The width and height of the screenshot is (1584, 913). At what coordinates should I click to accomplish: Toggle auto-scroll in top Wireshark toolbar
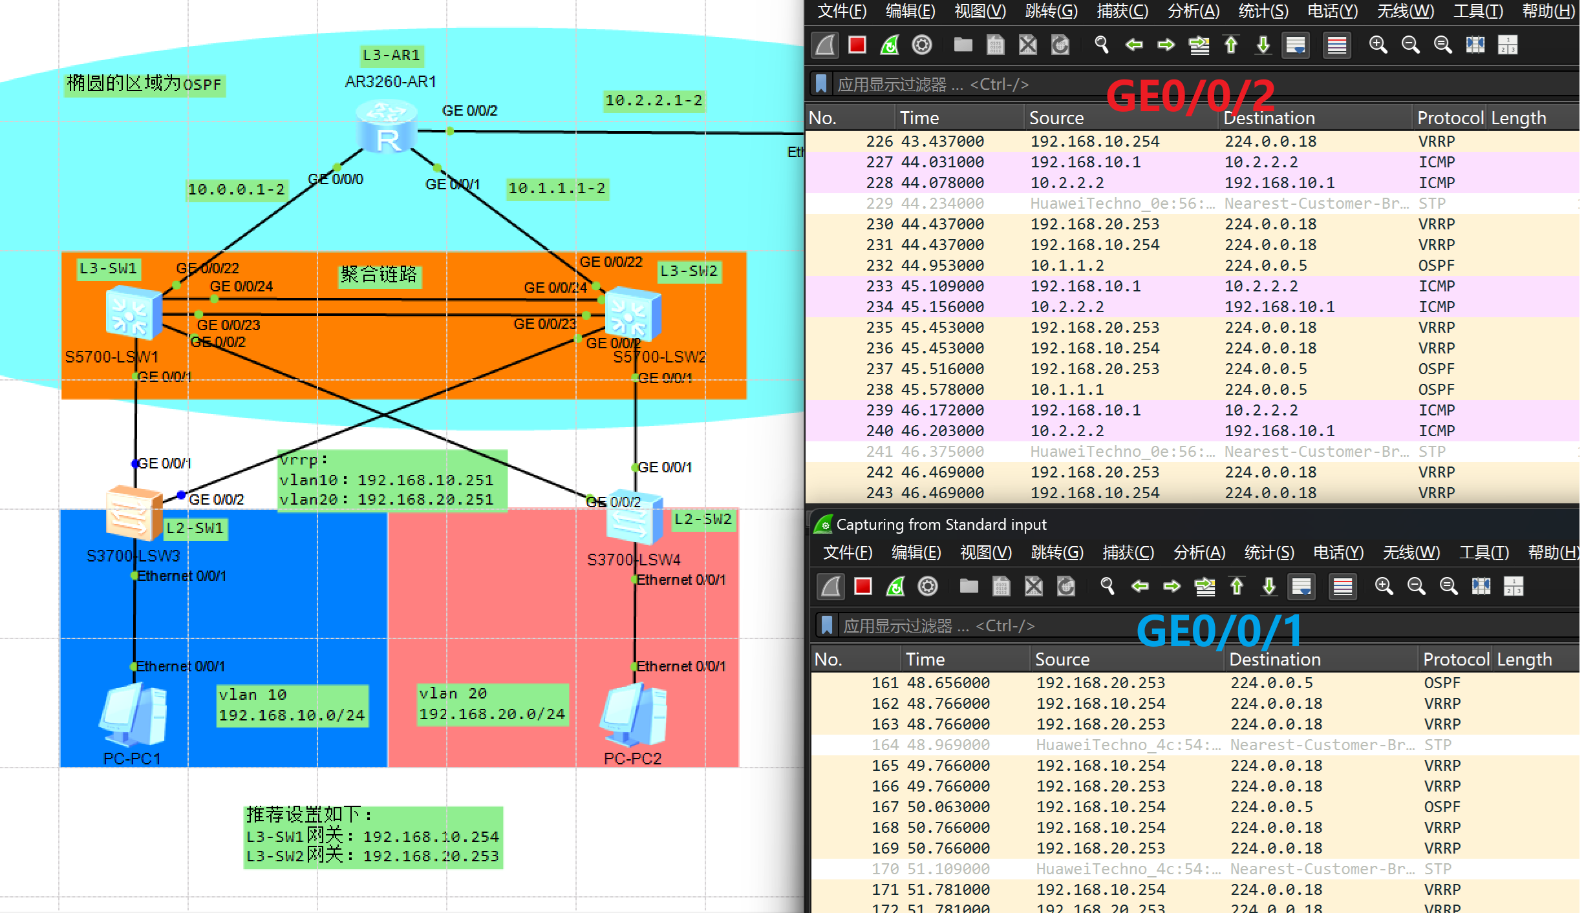1296,45
